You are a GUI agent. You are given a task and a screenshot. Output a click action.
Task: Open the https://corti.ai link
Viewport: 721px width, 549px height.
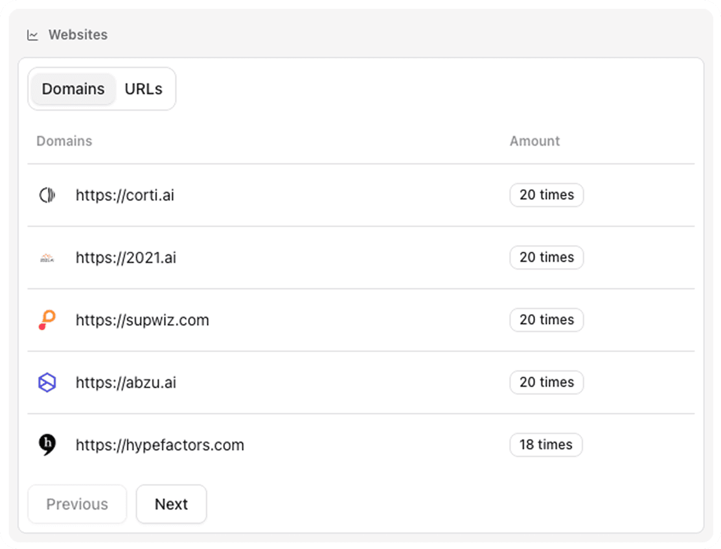tap(125, 195)
